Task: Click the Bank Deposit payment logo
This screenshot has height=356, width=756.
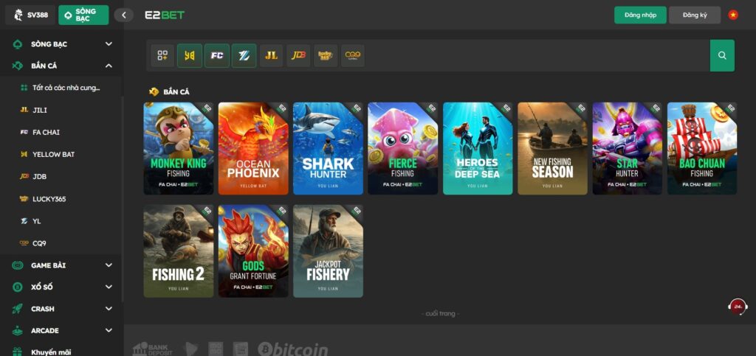Action: 152,349
